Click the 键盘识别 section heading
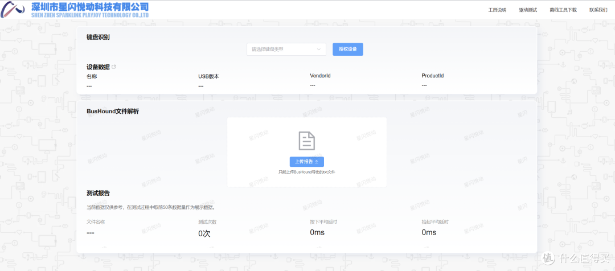The image size is (615, 271). (x=98, y=37)
